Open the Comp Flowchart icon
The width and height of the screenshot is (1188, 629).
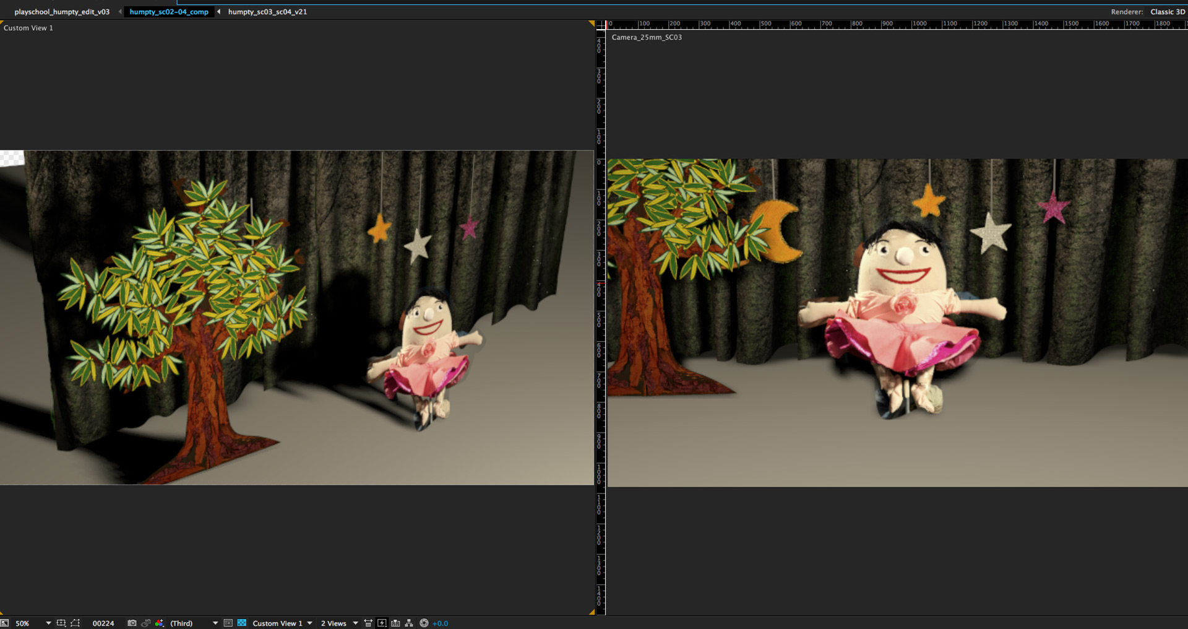point(409,623)
